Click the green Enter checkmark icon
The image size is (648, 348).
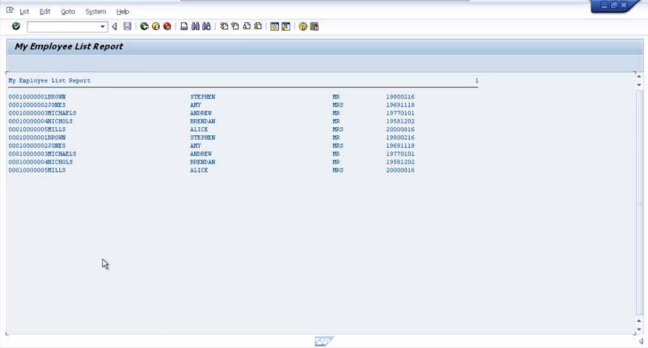pyautogui.click(x=16, y=27)
